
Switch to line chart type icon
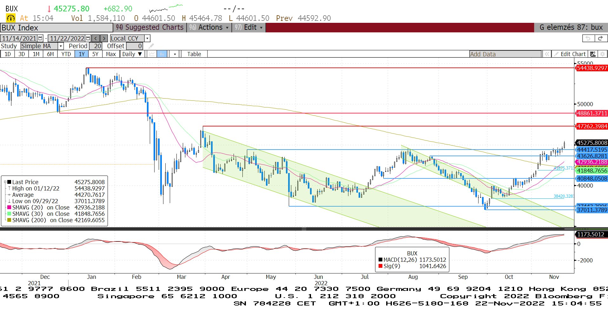(152, 54)
